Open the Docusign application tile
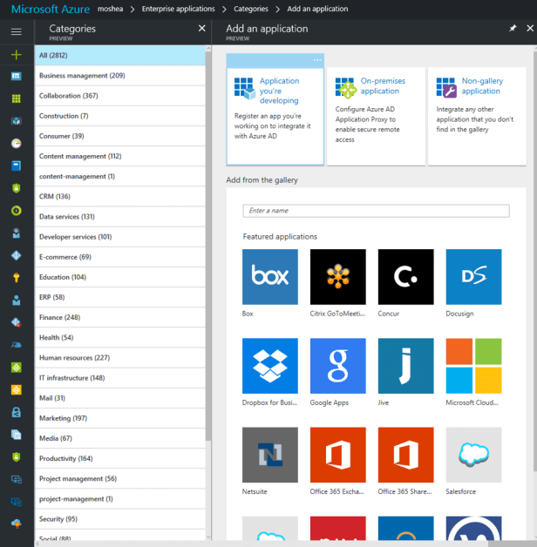 [473, 277]
